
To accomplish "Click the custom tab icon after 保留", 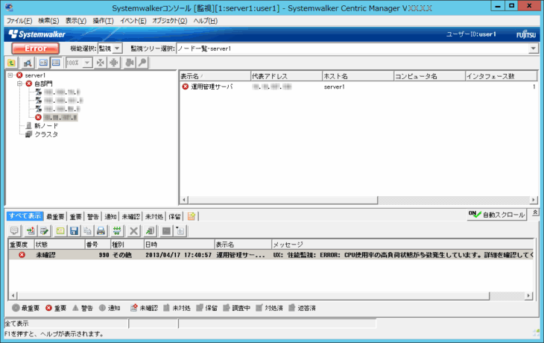I will coord(192,216).
